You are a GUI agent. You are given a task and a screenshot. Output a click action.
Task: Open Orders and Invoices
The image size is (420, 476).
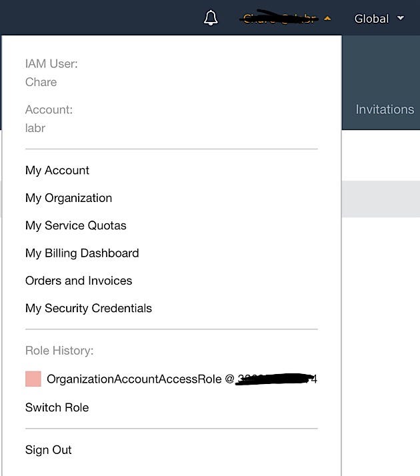click(79, 281)
